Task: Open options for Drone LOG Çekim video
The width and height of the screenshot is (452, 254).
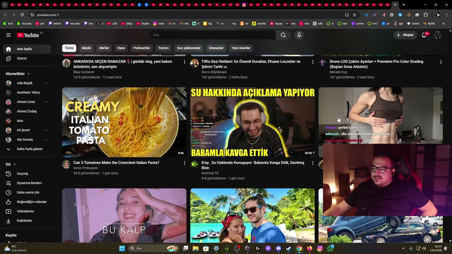Action: (x=441, y=62)
